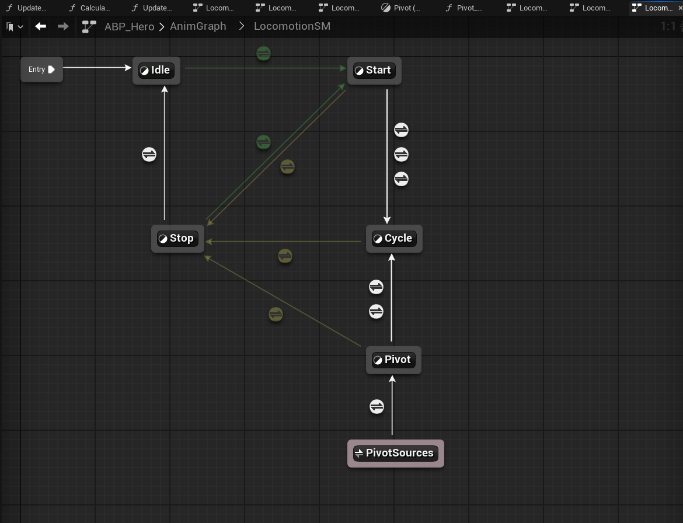Click the state icon inside the Pivot node

click(x=378, y=360)
